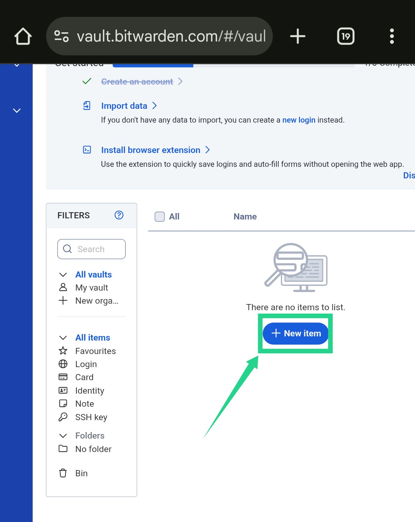The width and height of the screenshot is (415, 522).
Task: Click the Install browser extension link
Action: coord(151,150)
